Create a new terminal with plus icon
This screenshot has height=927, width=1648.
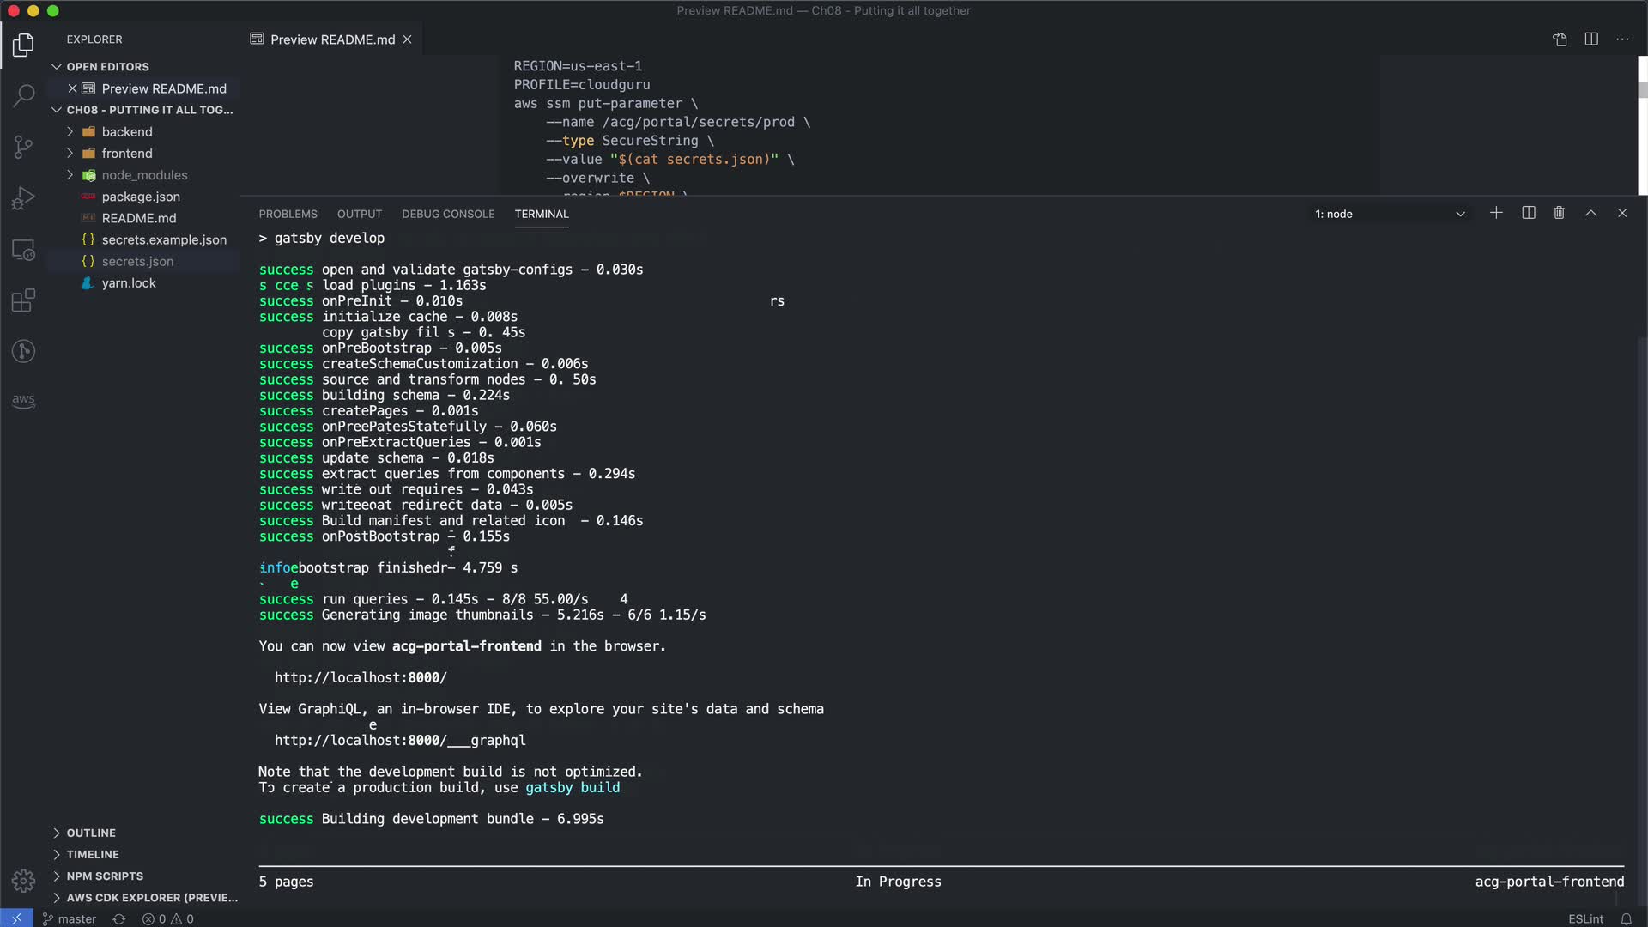click(1496, 213)
